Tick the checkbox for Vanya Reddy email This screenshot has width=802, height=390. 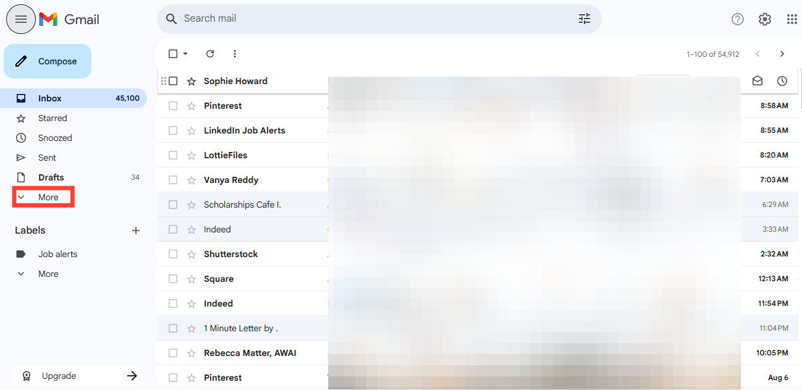pyautogui.click(x=173, y=180)
